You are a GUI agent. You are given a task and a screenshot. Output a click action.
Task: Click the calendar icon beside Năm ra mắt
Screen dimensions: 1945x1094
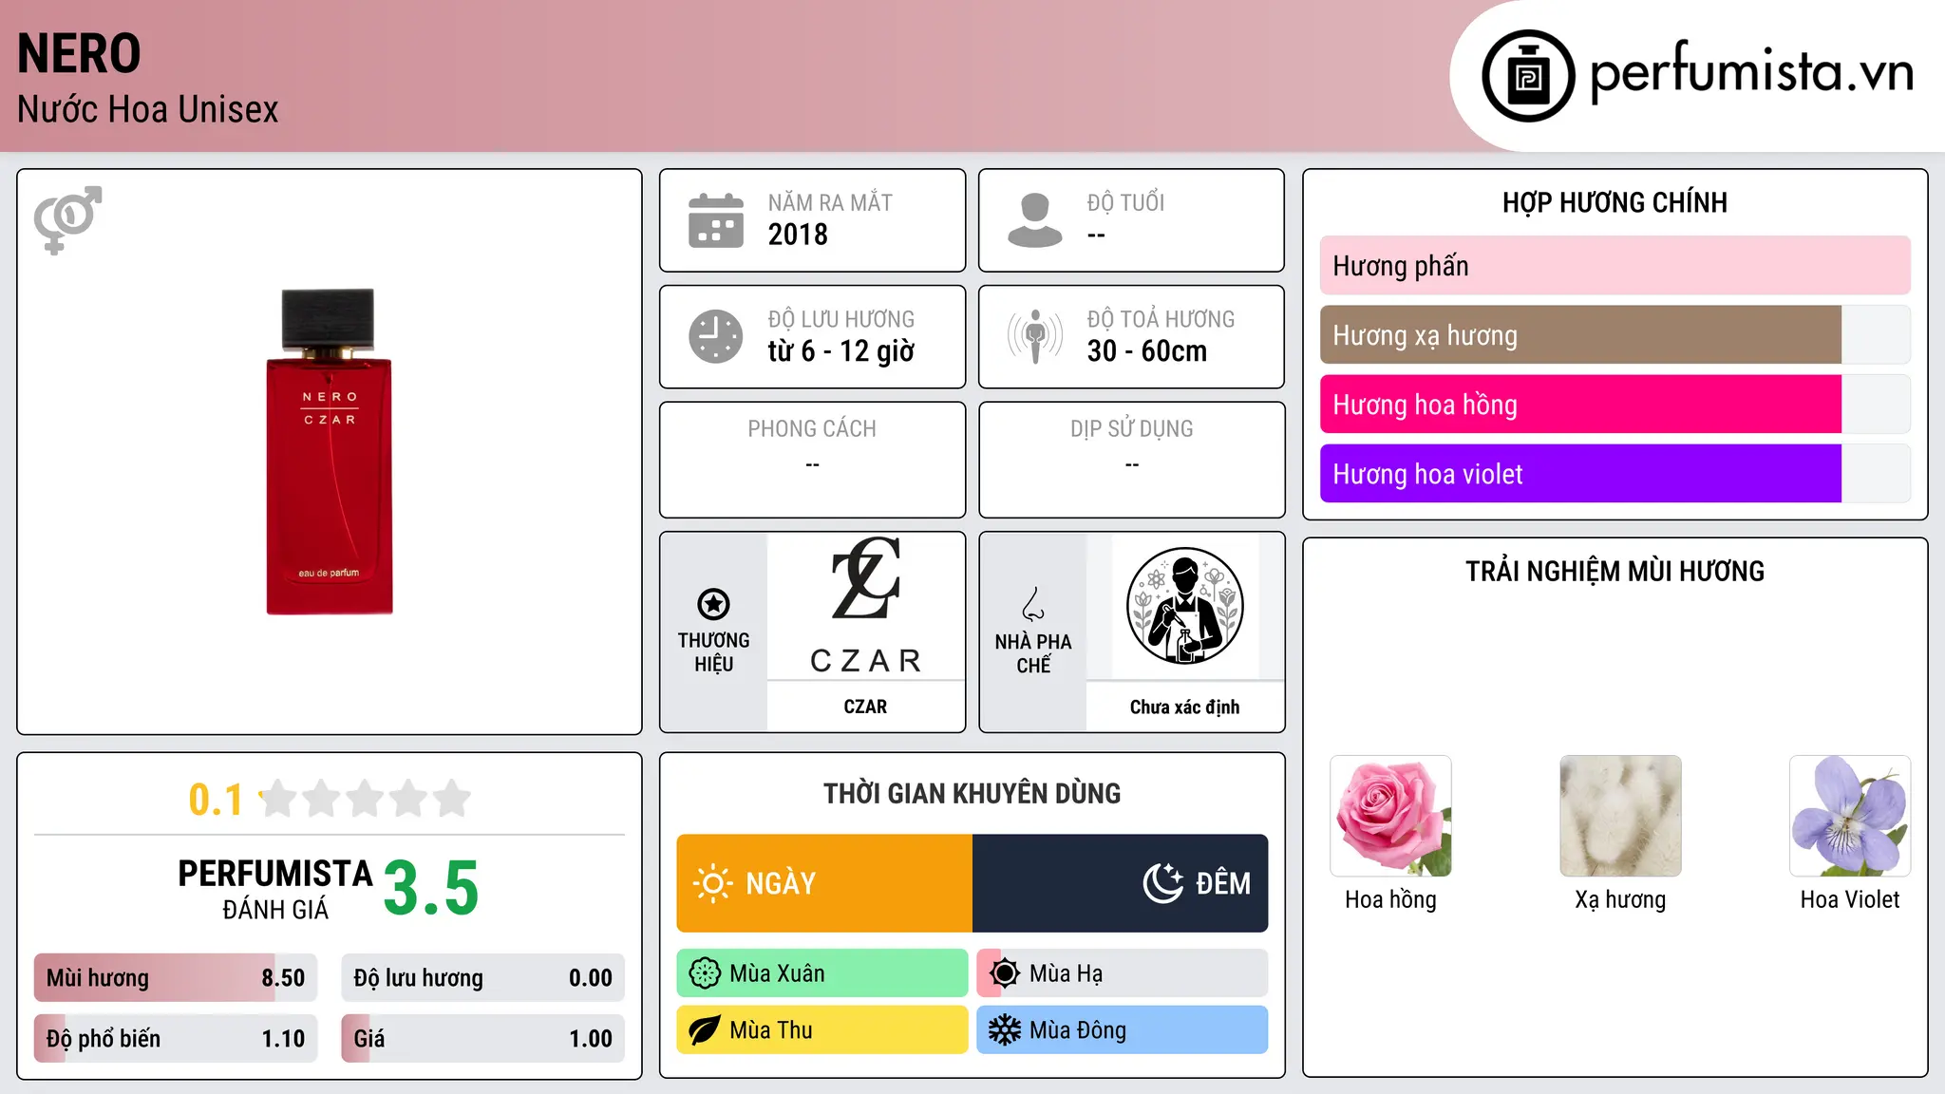click(x=716, y=220)
